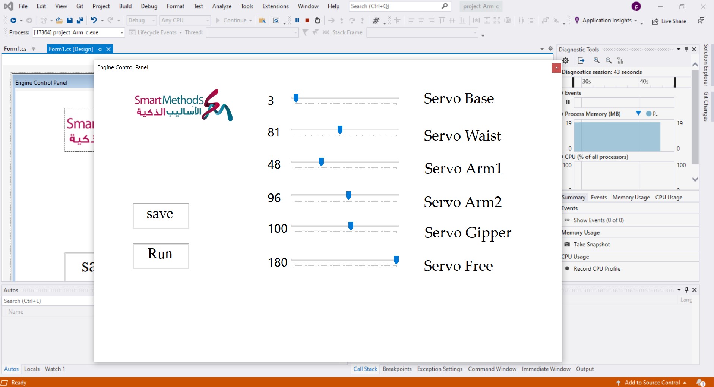This screenshot has height=387, width=714.
Task: Collapse the CPU graph section
Action: tap(563, 157)
